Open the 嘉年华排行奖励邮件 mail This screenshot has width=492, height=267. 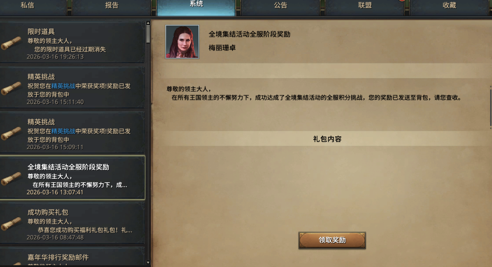(x=72, y=257)
